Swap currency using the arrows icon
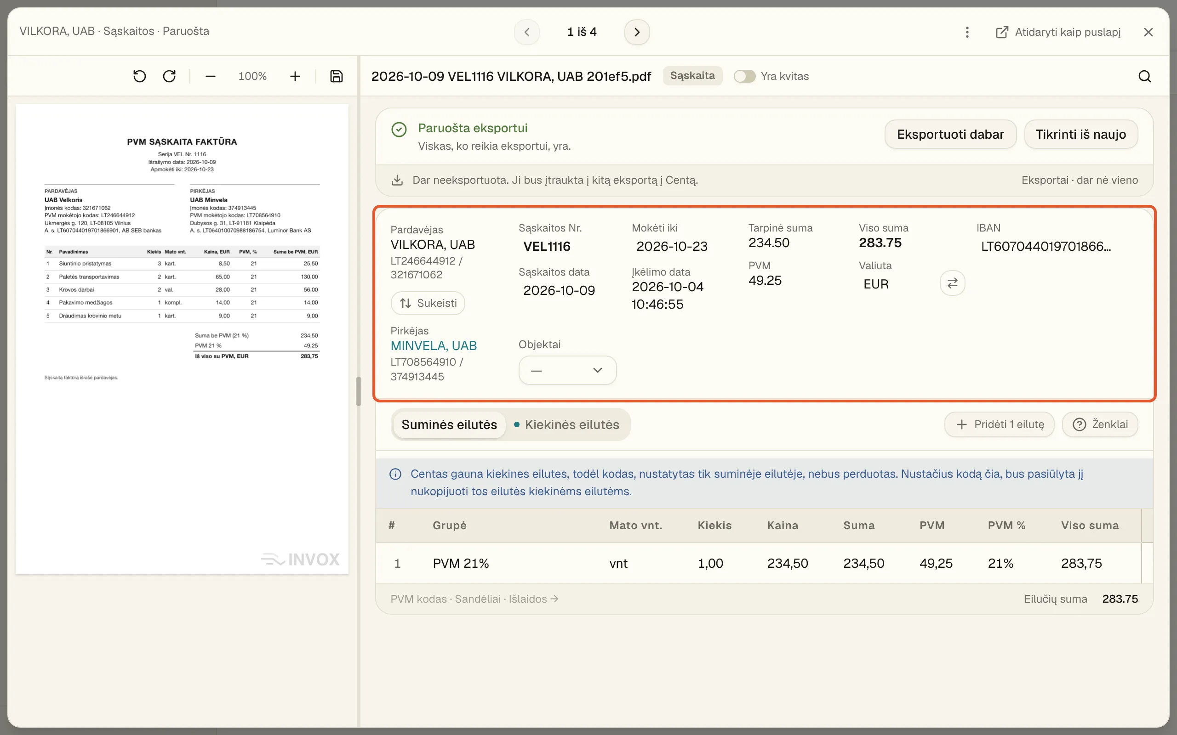1177x735 pixels. (952, 283)
